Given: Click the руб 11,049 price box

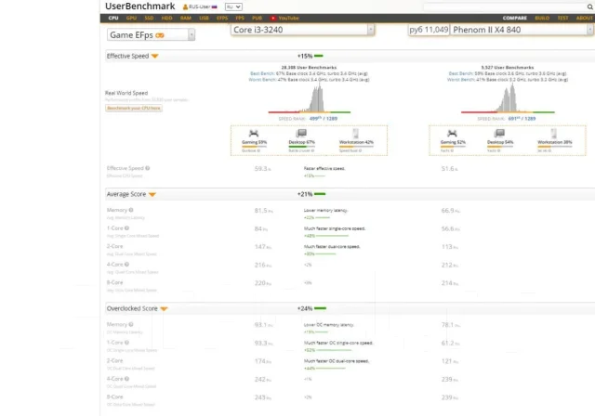Looking at the screenshot, I should pyautogui.click(x=430, y=30).
